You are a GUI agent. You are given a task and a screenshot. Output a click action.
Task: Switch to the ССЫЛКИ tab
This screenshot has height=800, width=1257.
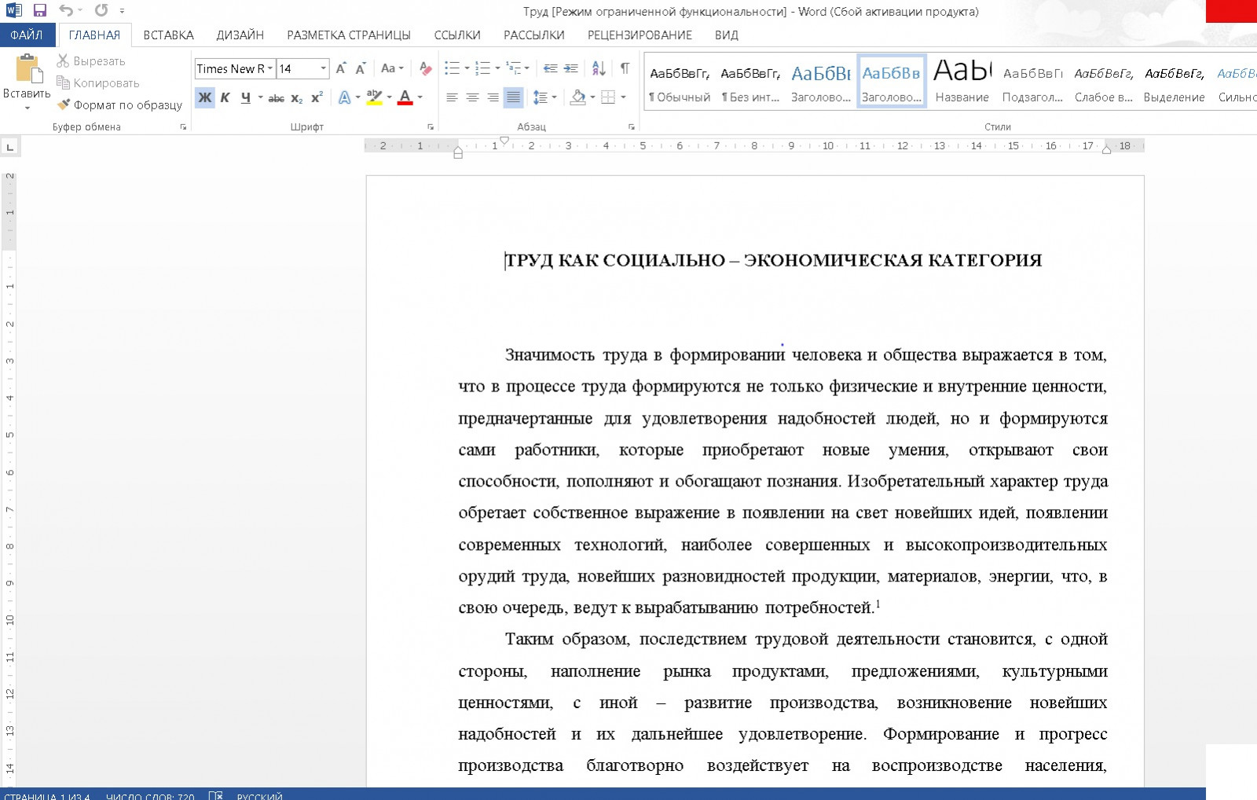pyautogui.click(x=456, y=35)
